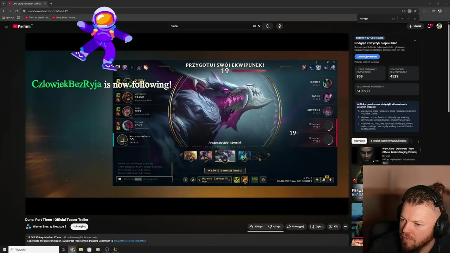This screenshot has width=450, height=253.
Task: Click video title Dune: Part Three
Action: pyautogui.click(x=57, y=220)
